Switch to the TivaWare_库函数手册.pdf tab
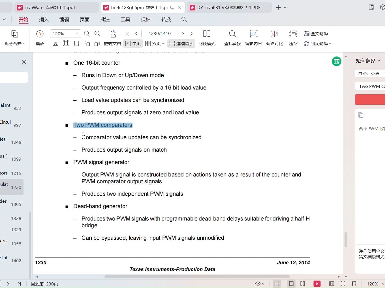This screenshot has width=385, height=288. (x=56, y=8)
